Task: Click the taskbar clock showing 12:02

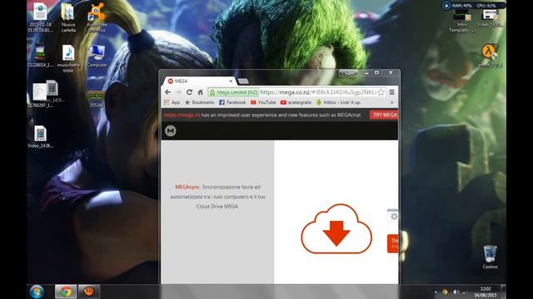Action: click(486, 292)
